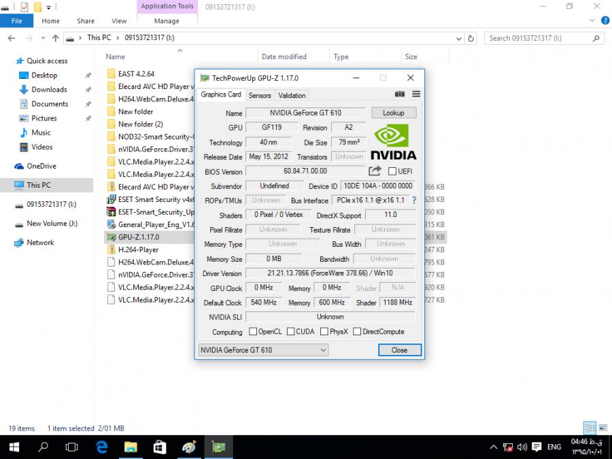
Task: Click the BIOS export share icon
Action: pos(375,171)
